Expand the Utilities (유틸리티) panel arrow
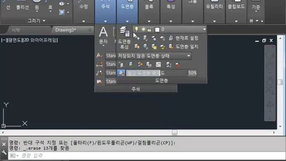This screenshot has width=286, height=161. [x=214, y=21]
